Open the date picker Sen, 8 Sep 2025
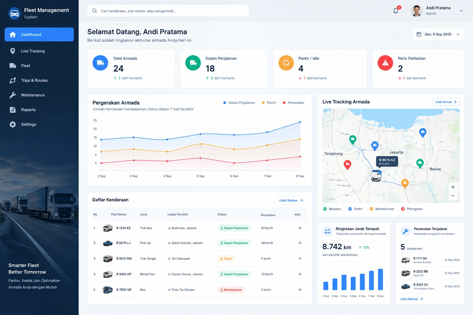Screen dimensions: 473x315 [438, 34]
